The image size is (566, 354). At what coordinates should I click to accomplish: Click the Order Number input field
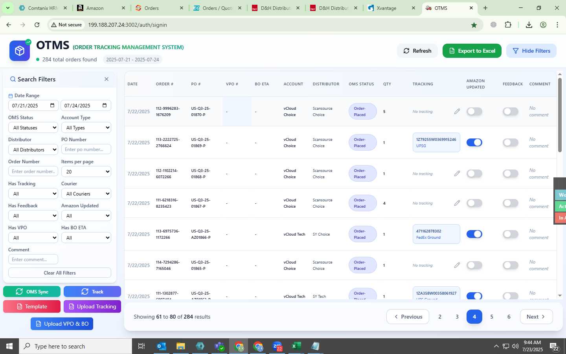click(33, 171)
